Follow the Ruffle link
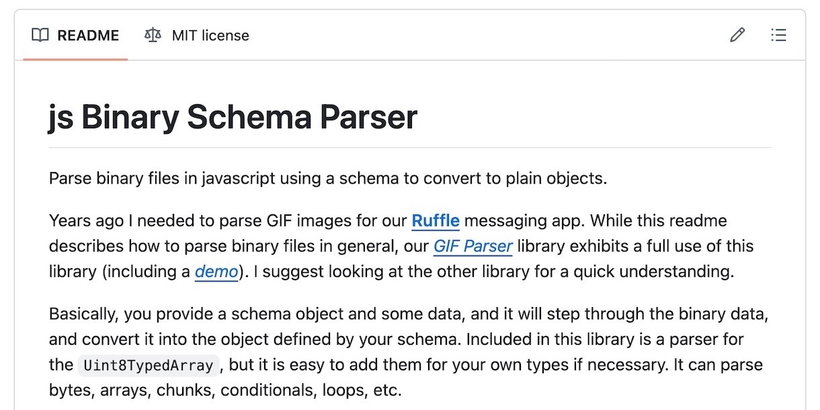Screen dimensions: 820x410 point(436,220)
